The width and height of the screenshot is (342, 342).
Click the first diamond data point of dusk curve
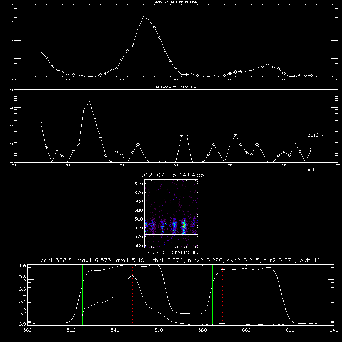click(x=41, y=123)
